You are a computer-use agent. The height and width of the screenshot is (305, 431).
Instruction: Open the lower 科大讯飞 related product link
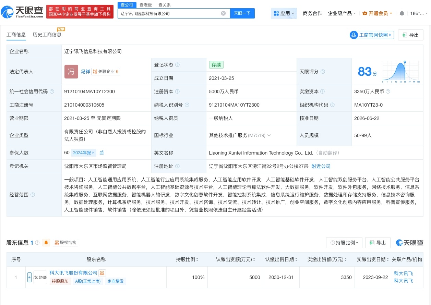click(x=403, y=281)
